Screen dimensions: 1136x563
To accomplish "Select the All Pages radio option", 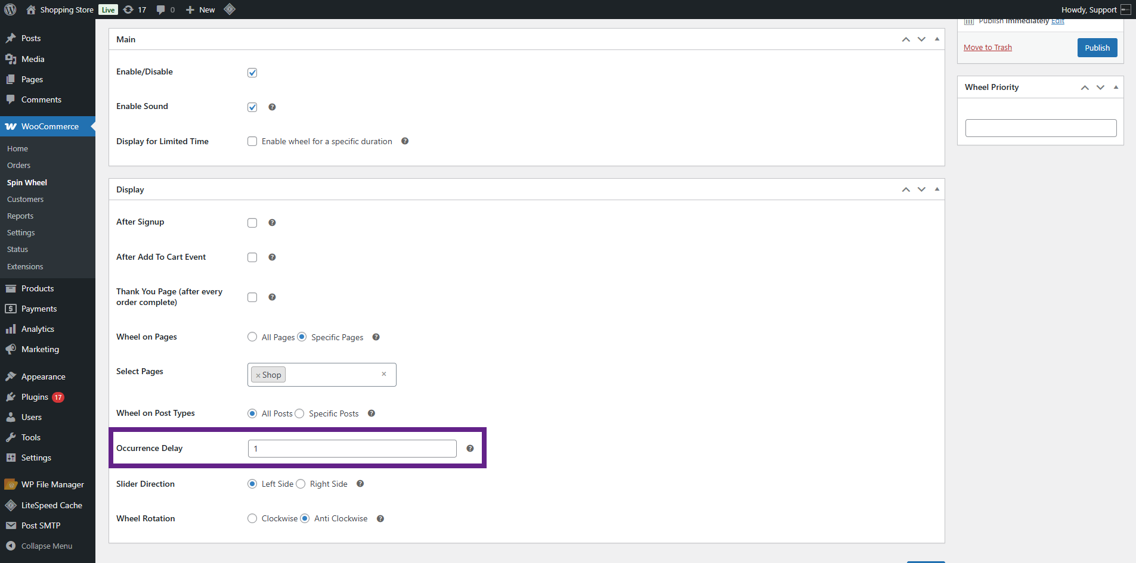I will (252, 337).
